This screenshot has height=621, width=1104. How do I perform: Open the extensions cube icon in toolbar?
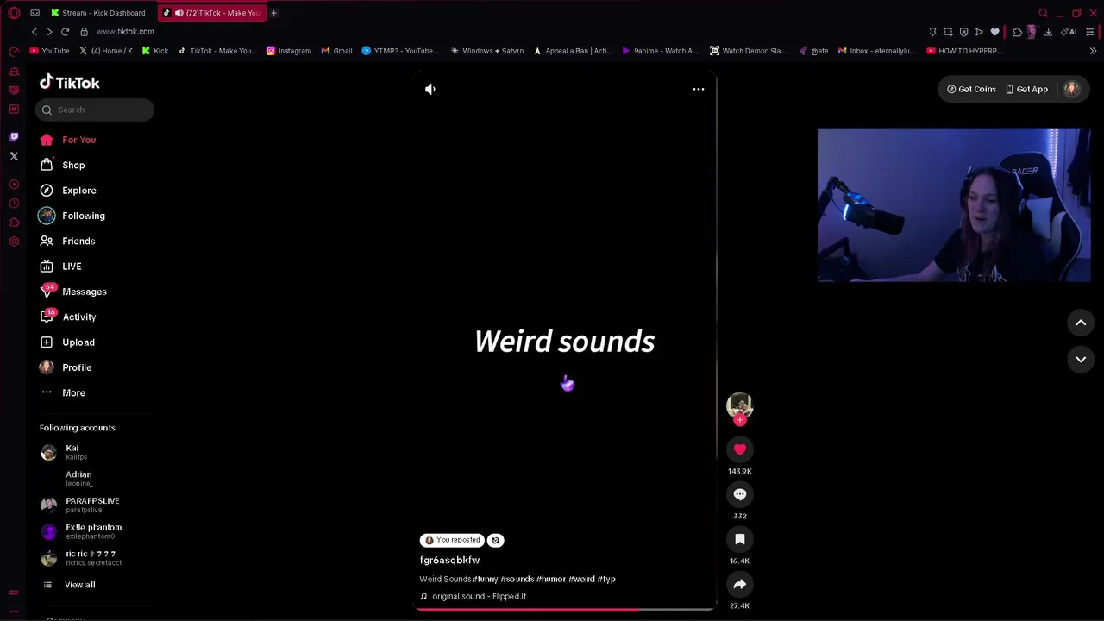tap(1017, 32)
